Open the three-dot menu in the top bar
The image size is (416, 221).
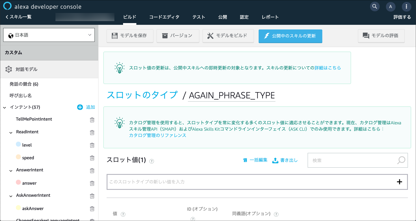tap(406, 6)
